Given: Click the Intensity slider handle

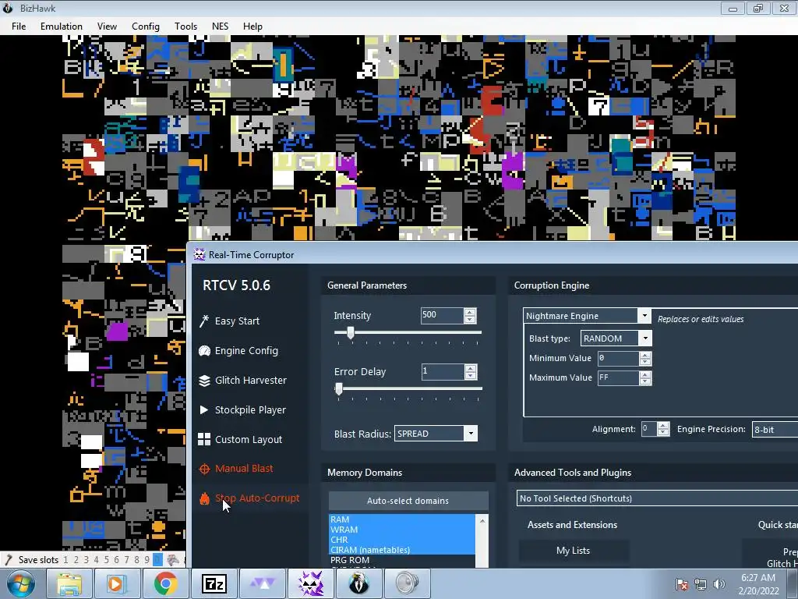Looking at the screenshot, I should point(351,332).
